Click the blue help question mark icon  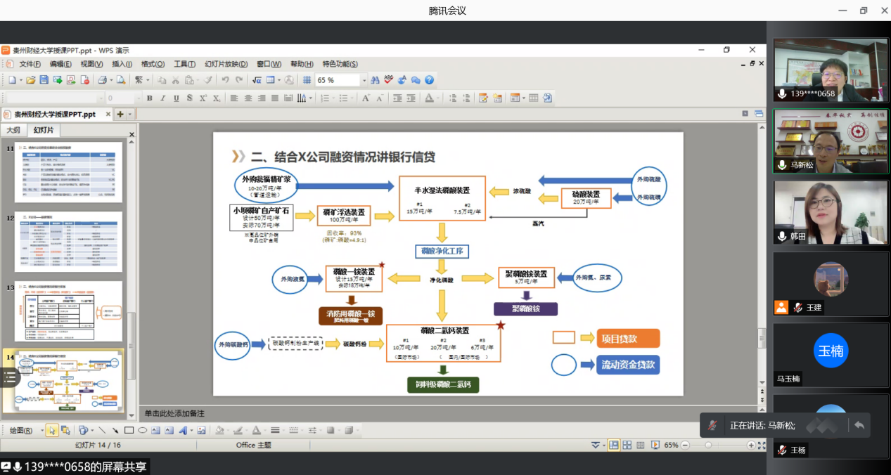(x=429, y=80)
